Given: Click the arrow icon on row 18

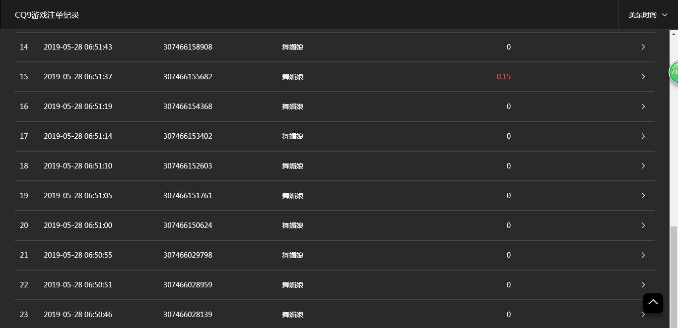Looking at the screenshot, I should (643, 165).
